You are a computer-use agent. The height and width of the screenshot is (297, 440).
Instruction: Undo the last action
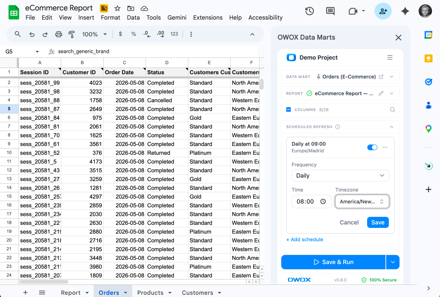pos(32,34)
